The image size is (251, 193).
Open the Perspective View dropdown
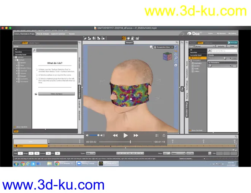pos(164,47)
